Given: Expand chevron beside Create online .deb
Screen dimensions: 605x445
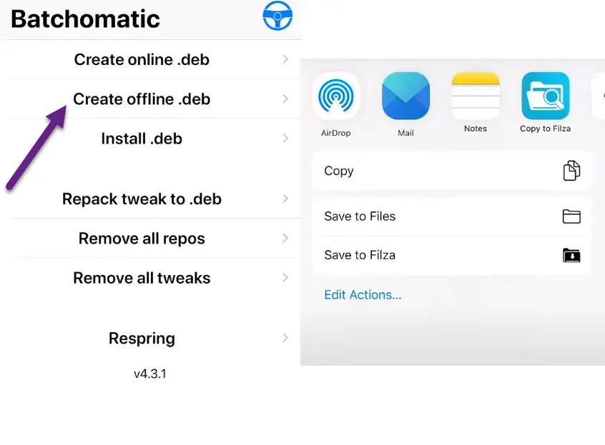Looking at the screenshot, I should (x=285, y=59).
